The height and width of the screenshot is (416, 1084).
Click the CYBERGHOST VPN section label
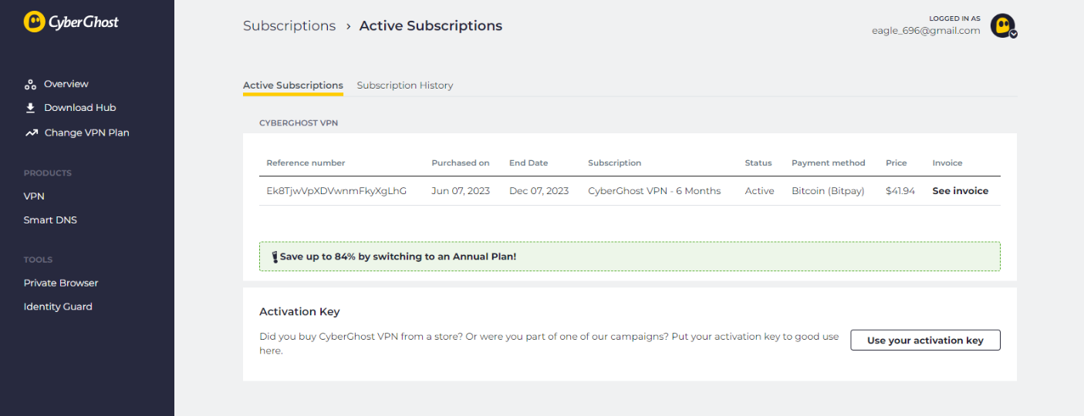pyautogui.click(x=299, y=123)
